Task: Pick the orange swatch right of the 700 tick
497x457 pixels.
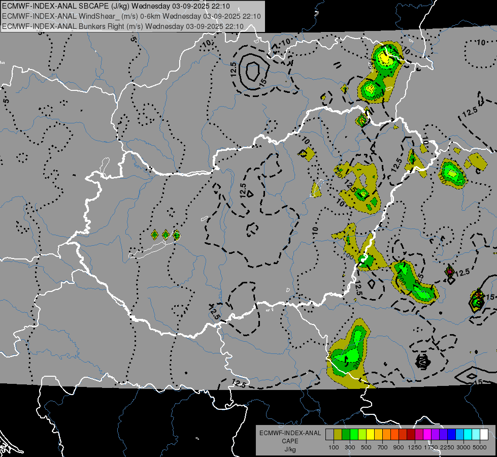Action: click(x=387, y=435)
